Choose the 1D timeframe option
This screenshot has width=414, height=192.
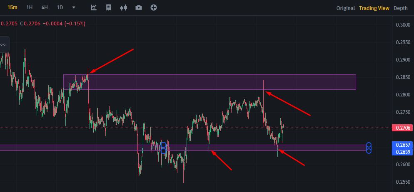(x=60, y=7)
